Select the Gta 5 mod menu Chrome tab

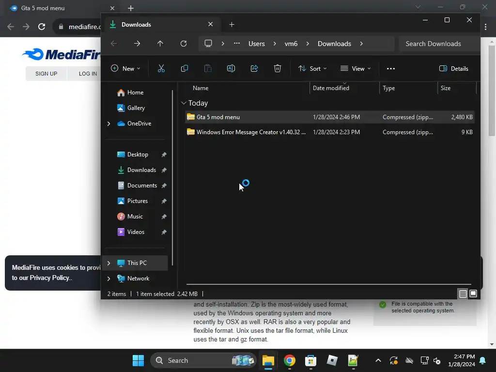pos(60,8)
